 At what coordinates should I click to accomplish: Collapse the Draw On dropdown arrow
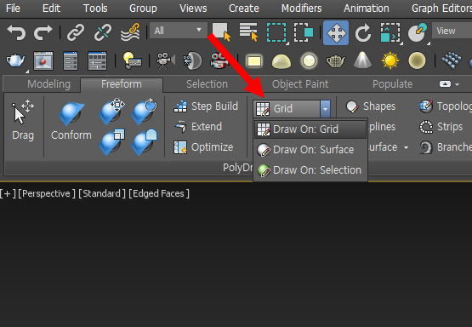coord(326,109)
